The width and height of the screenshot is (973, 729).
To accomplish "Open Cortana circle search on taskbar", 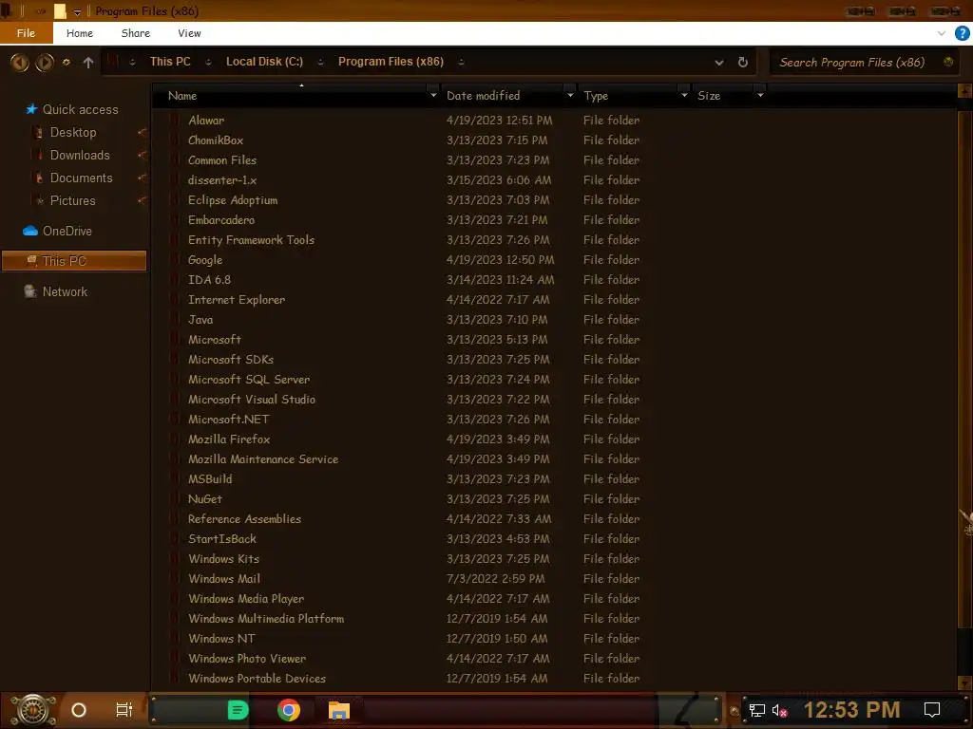I will pyautogui.click(x=79, y=710).
